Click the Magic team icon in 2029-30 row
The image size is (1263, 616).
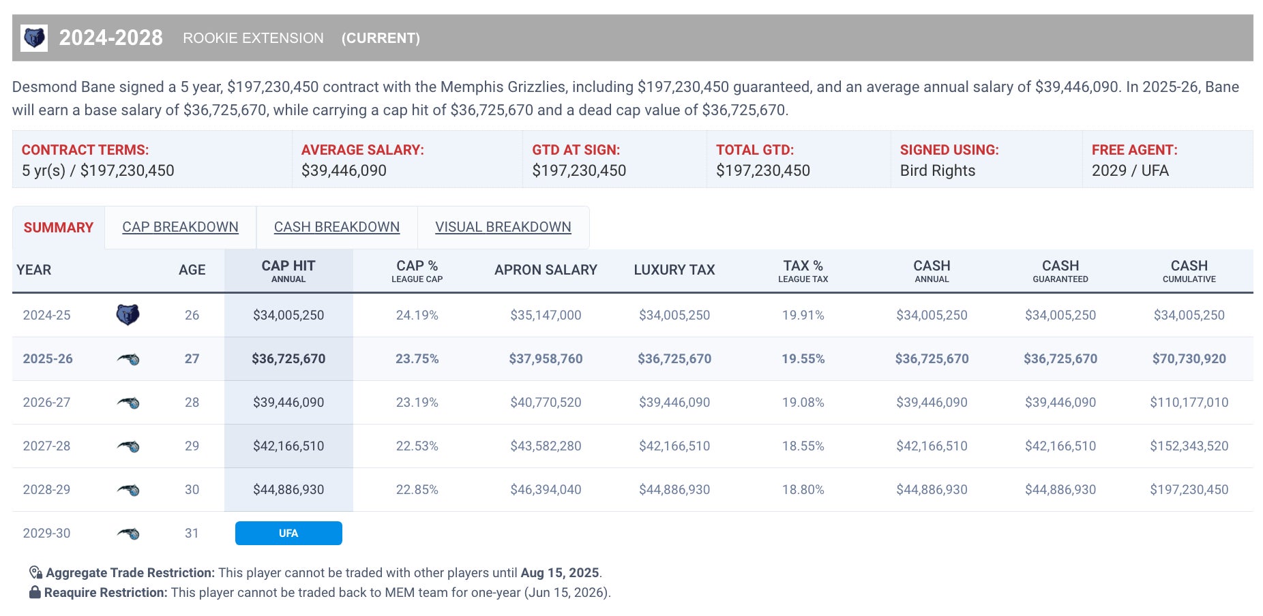point(128,534)
